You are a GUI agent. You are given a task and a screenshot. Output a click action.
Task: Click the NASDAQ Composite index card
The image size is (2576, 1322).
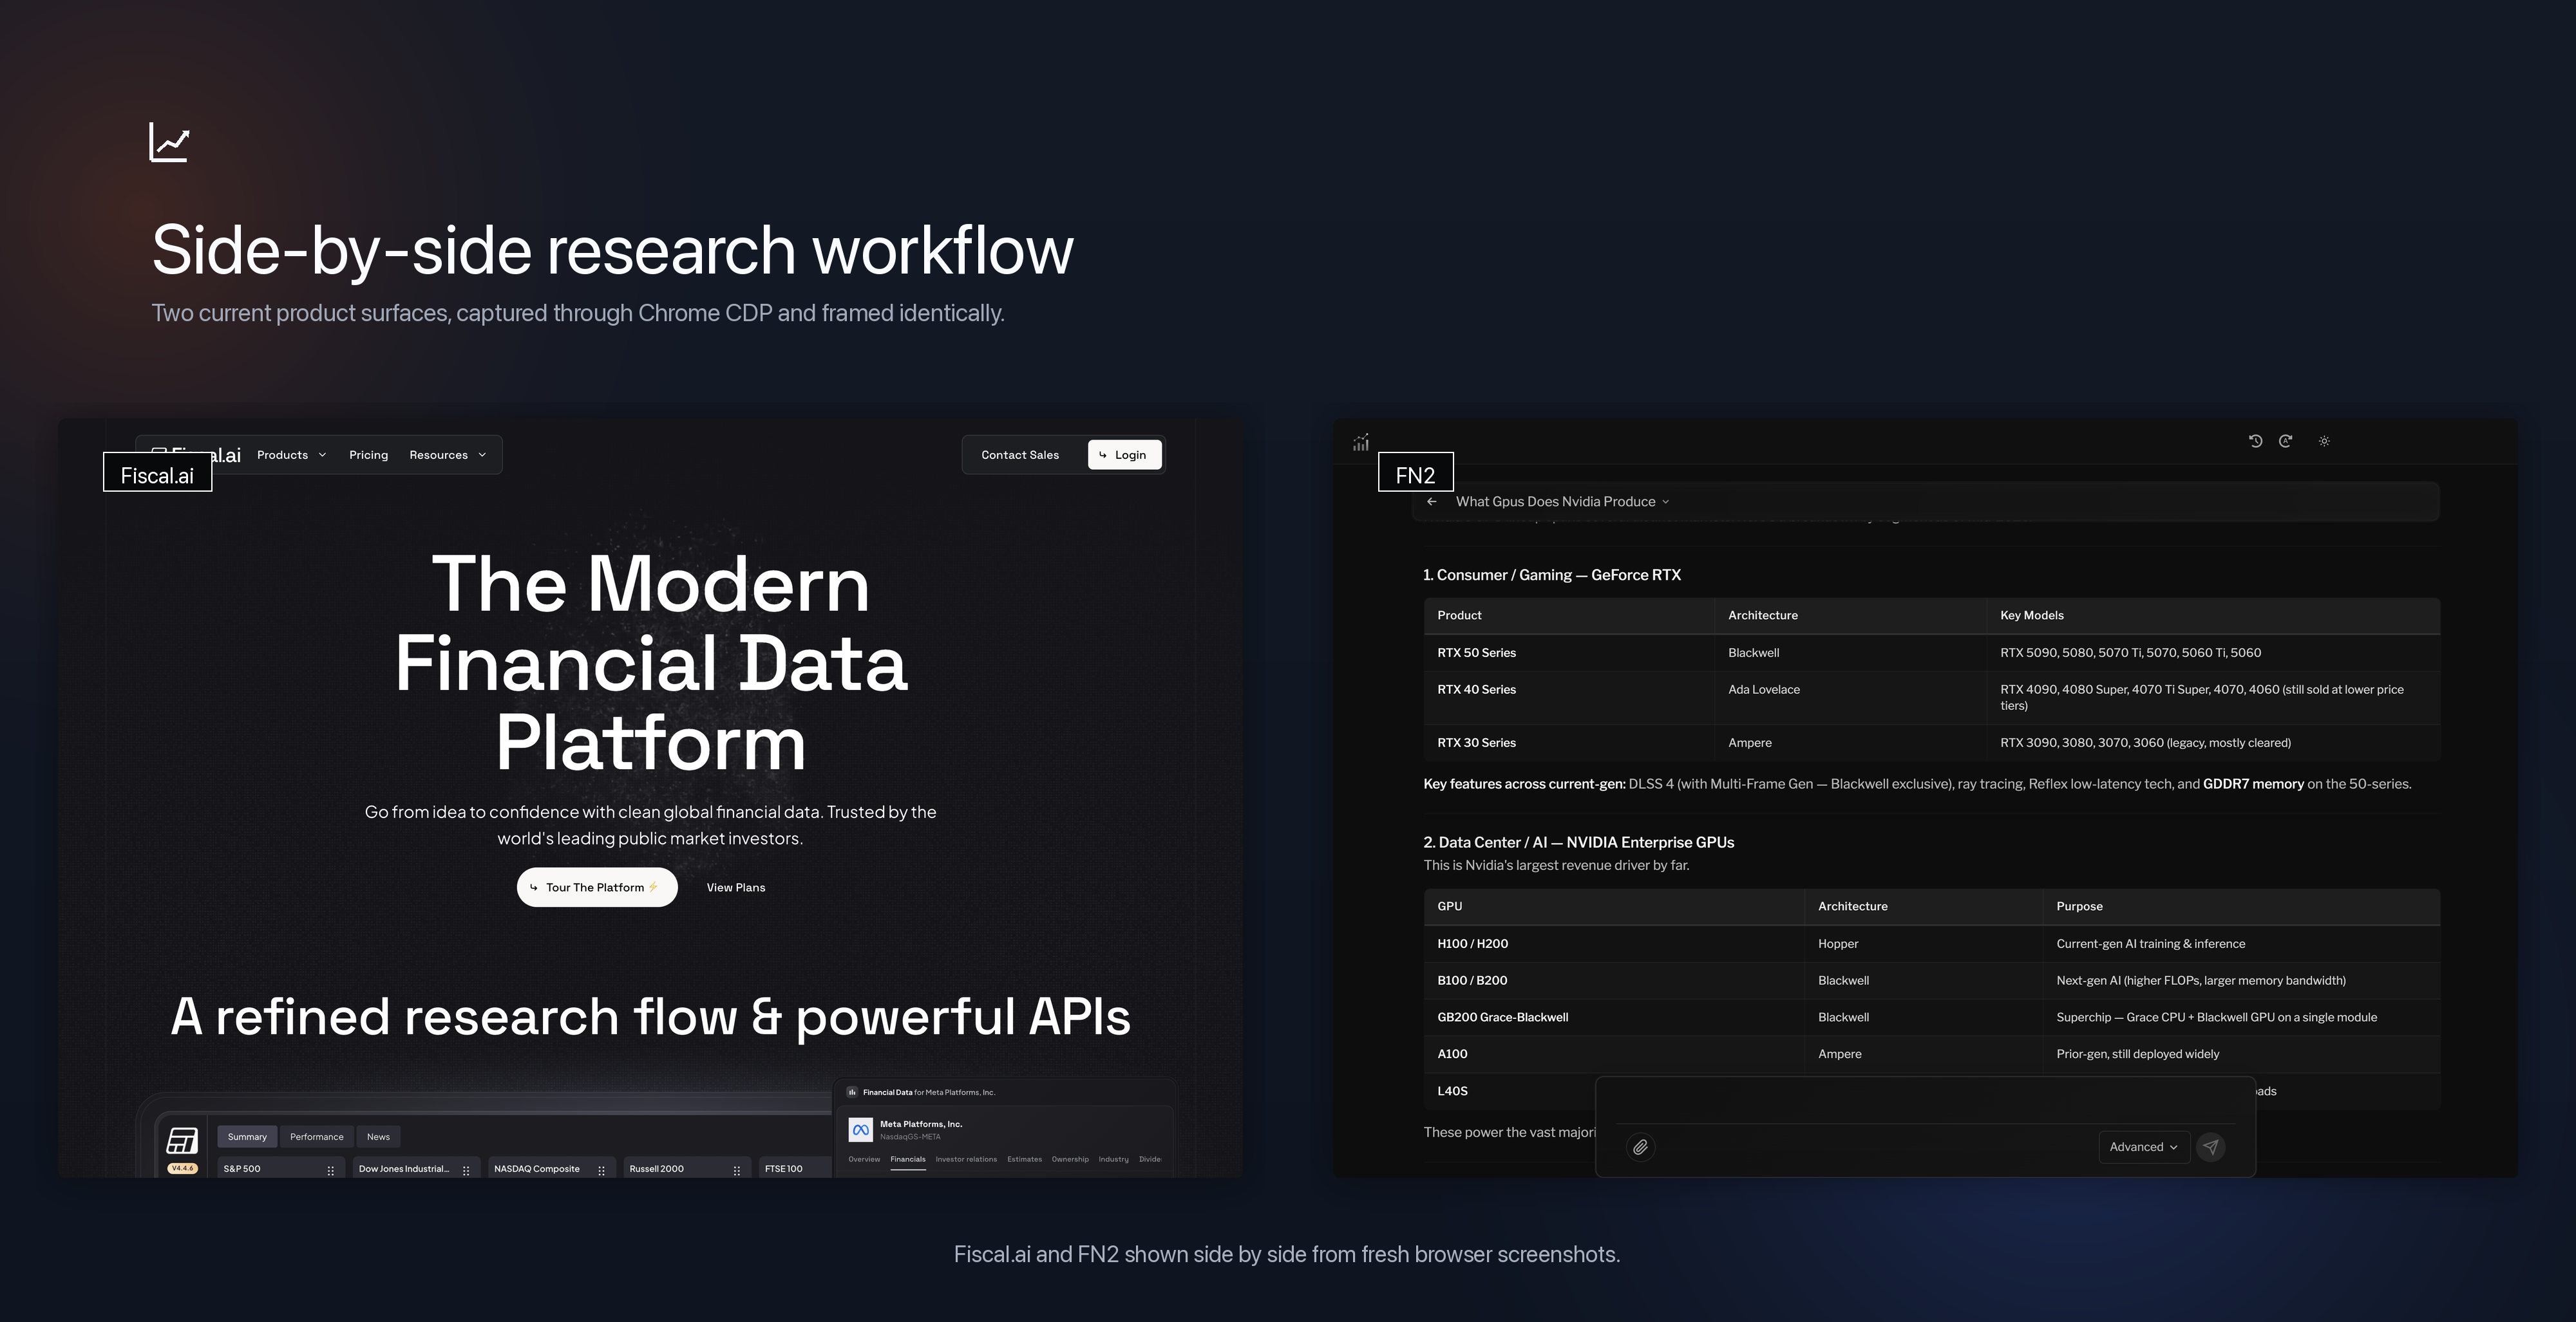click(551, 1167)
